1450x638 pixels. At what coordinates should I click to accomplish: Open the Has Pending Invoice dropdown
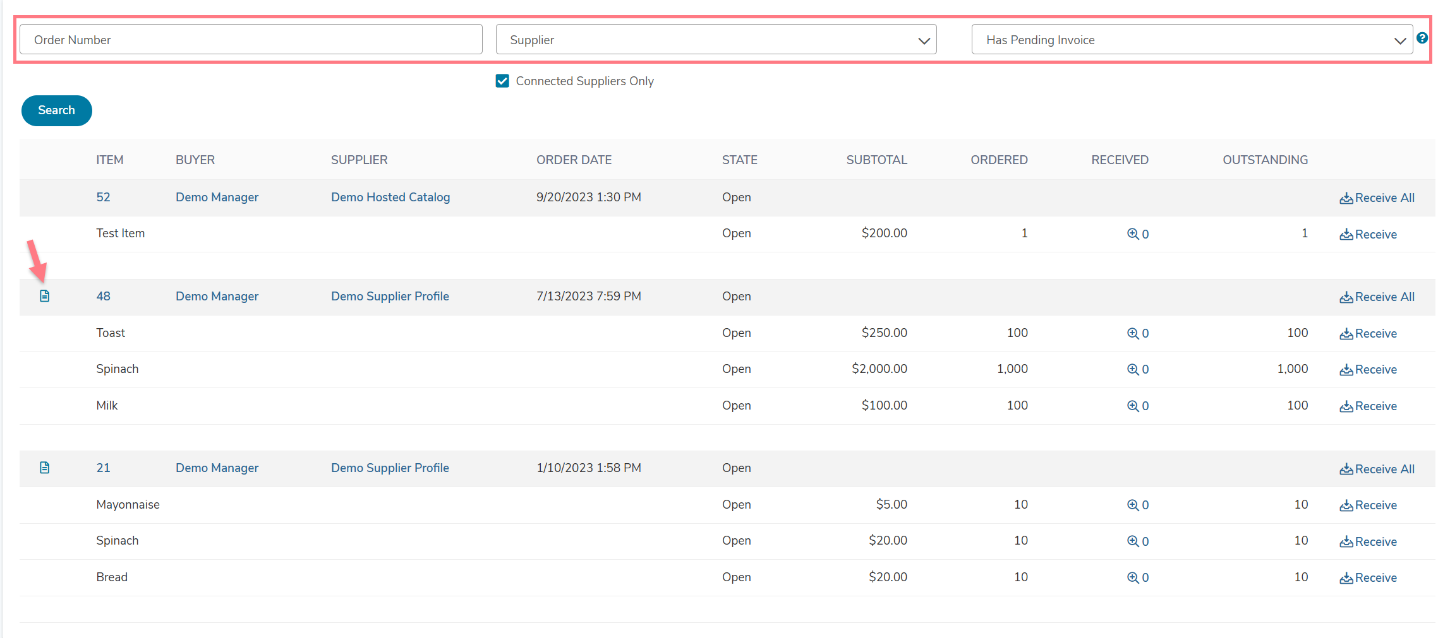click(1192, 40)
